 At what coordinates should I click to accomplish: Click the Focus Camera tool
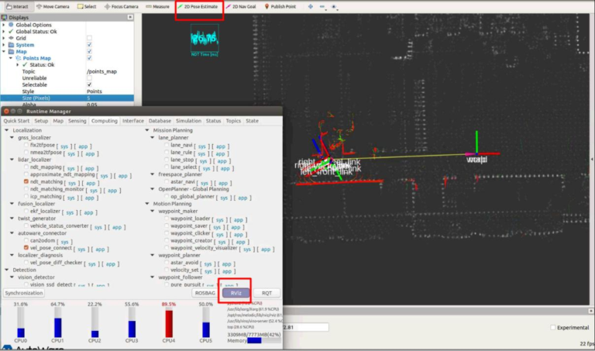(x=122, y=6)
